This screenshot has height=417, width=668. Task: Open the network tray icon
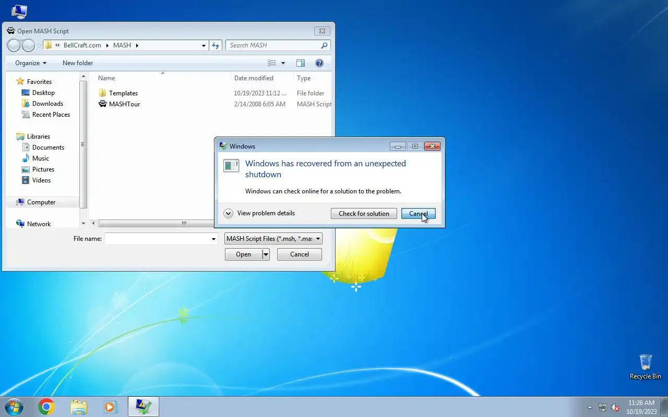point(603,407)
